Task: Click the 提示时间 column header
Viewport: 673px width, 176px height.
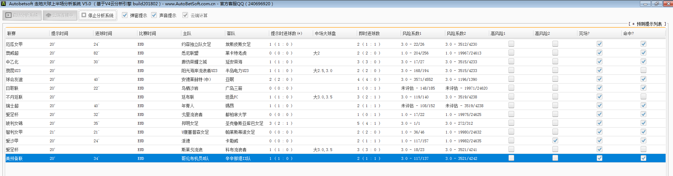Action: pyautogui.click(x=60, y=33)
